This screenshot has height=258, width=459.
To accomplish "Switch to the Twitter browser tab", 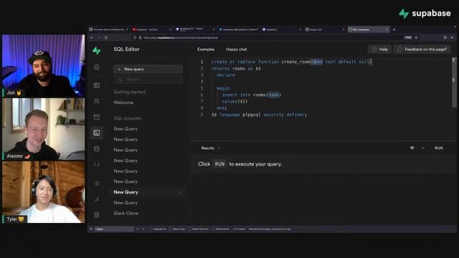I will point(238,29).
